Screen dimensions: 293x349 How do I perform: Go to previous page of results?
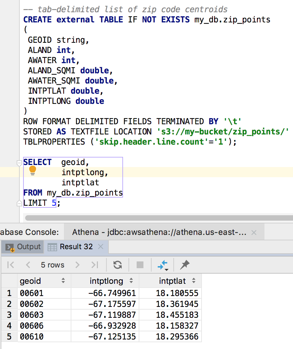(28, 265)
